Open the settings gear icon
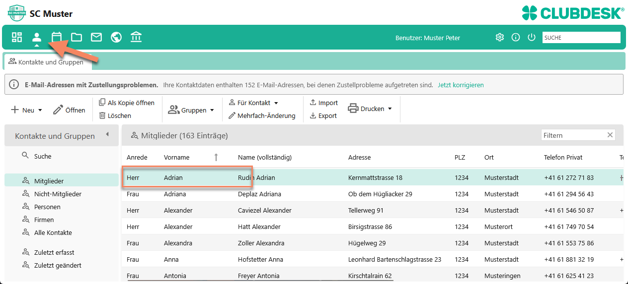This screenshot has width=628, height=284. [500, 37]
